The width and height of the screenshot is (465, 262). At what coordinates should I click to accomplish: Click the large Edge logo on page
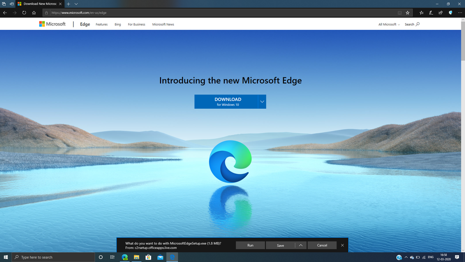[x=230, y=161]
